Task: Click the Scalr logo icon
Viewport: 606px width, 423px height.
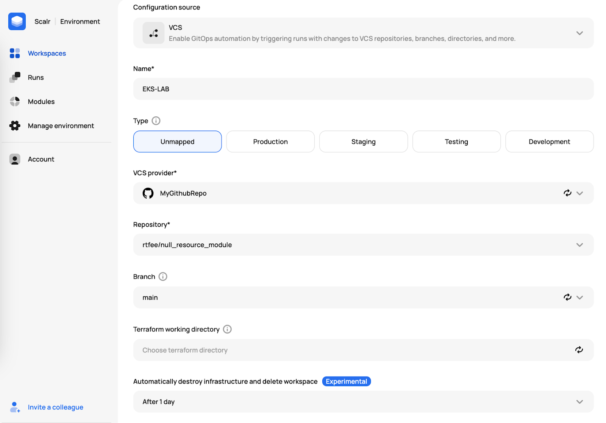Action: (x=17, y=21)
